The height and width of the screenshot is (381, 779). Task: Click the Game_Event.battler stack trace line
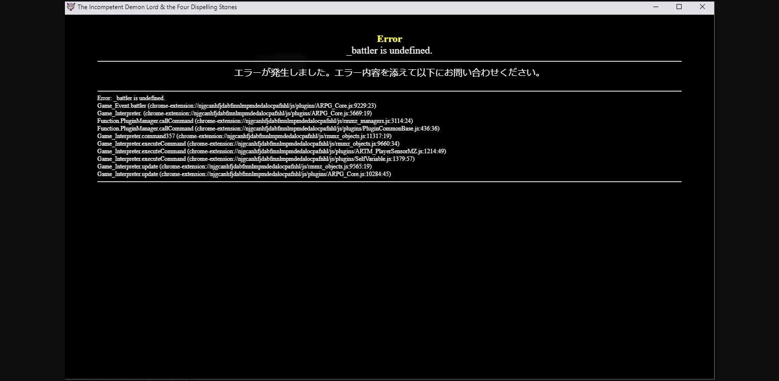coord(236,106)
